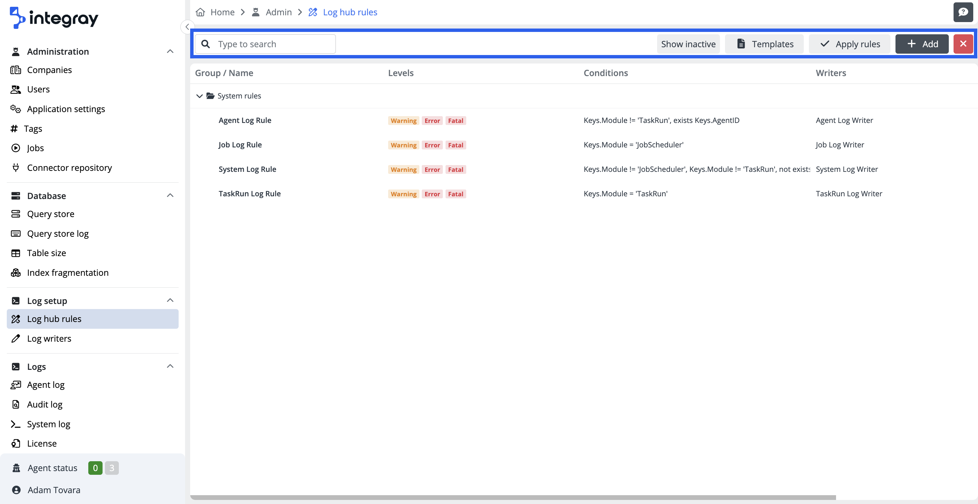Collapse the Logs section chevron
Viewport: 978px width, 504px height.
coord(170,366)
